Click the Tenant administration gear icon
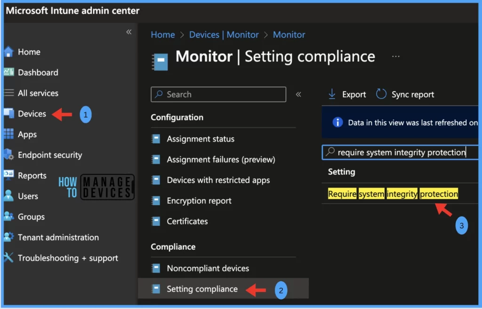The height and width of the screenshot is (309, 482). pyautogui.click(x=8, y=237)
